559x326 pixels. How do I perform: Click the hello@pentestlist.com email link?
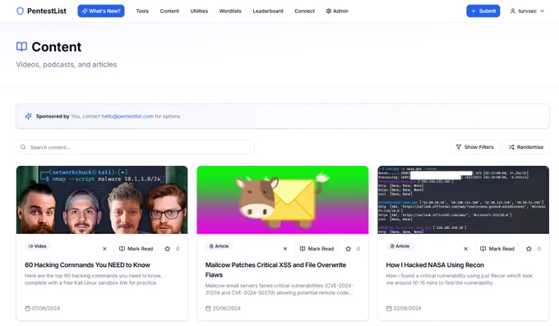(x=127, y=116)
